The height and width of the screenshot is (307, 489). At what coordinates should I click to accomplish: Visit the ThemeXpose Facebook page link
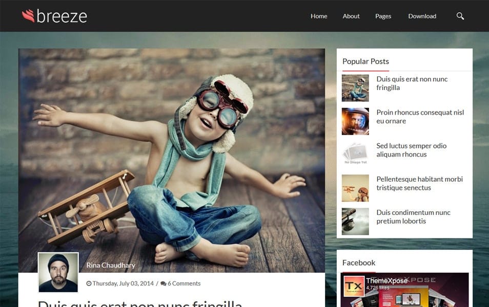(x=386, y=280)
